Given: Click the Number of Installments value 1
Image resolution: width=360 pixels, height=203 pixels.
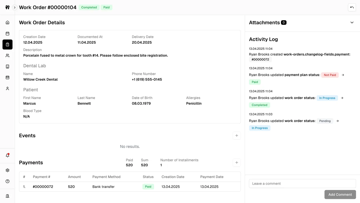Looking at the screenshot, I should point(161,165).
